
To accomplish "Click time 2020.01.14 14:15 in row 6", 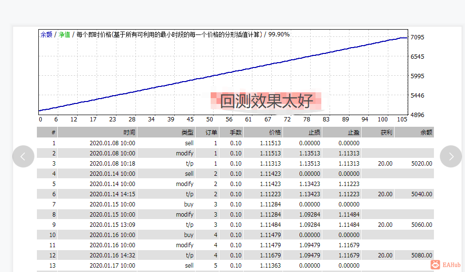I will (x=113, y=194).
